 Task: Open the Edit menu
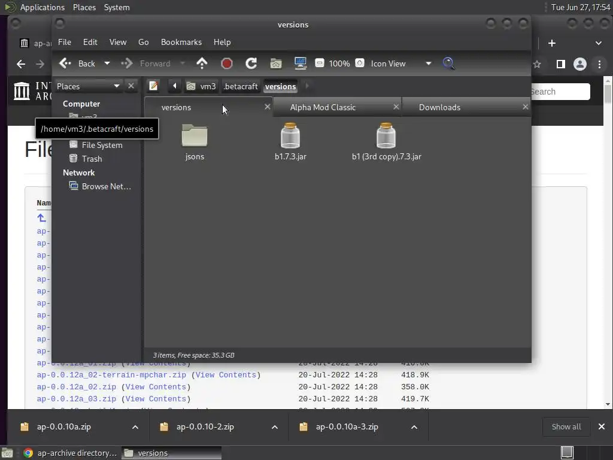coord(90,42)
